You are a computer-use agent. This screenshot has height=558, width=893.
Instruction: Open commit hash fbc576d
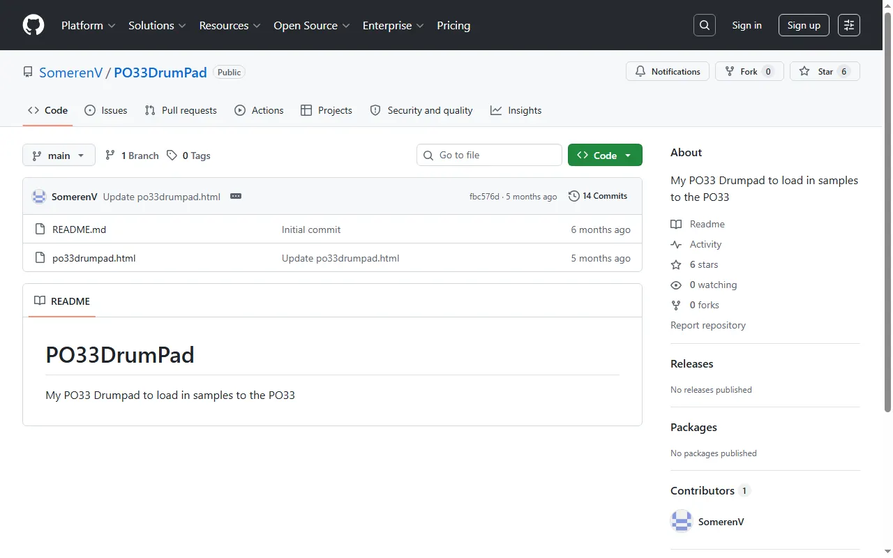coord(485,197)
